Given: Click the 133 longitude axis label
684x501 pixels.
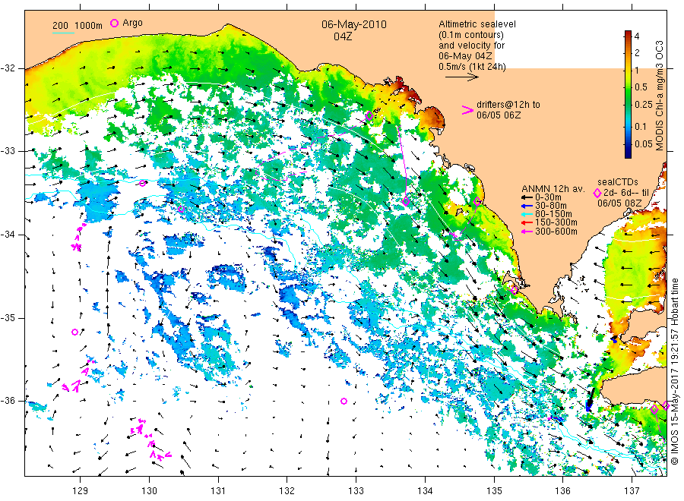Looking at the screenshot, I should pos(356,491).
